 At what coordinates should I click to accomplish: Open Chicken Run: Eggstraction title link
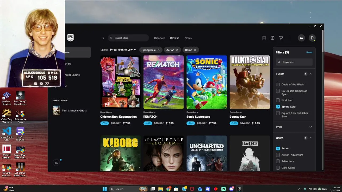click(x=118, y=117)
